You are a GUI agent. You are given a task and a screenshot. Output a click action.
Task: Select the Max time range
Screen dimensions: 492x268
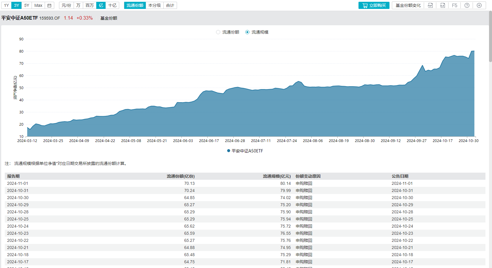point(38,5)
